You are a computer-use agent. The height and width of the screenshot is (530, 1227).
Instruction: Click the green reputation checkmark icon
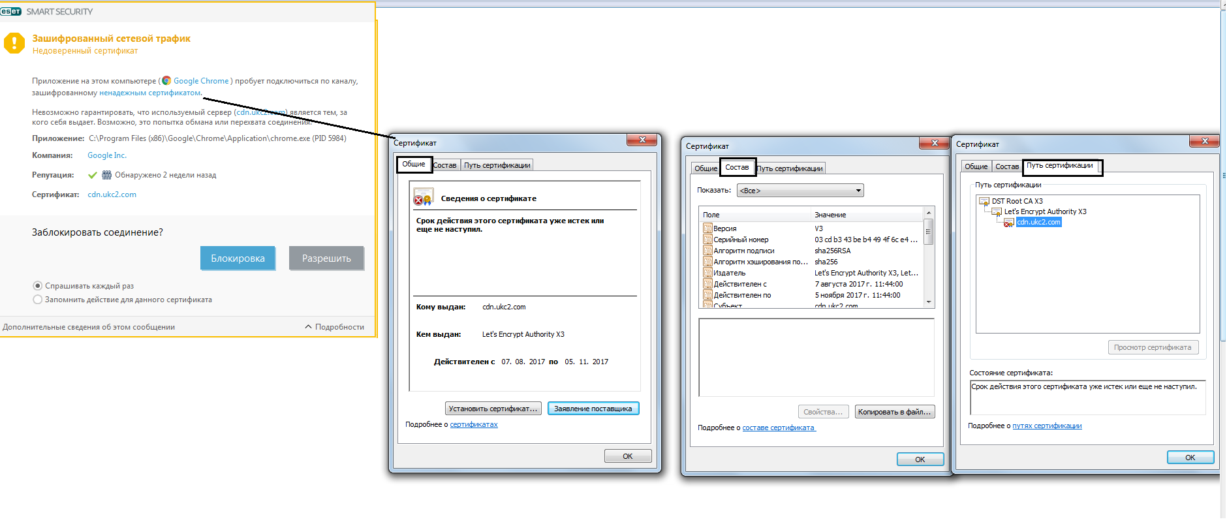[93, 175]
